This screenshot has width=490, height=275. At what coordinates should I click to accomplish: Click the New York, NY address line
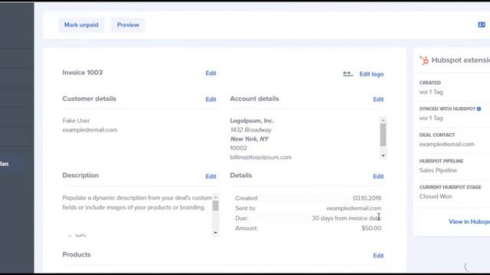(250, 139)
